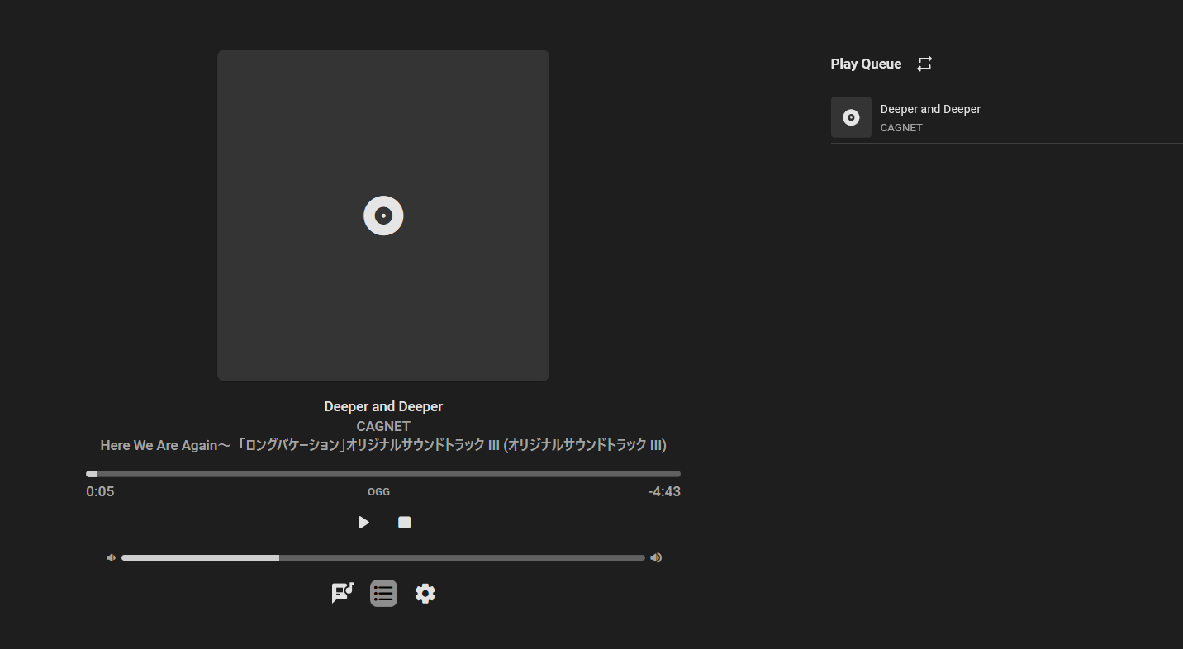Click the mute speaker icon
This screenshot has height=649, width=1183.
(111, 557)
